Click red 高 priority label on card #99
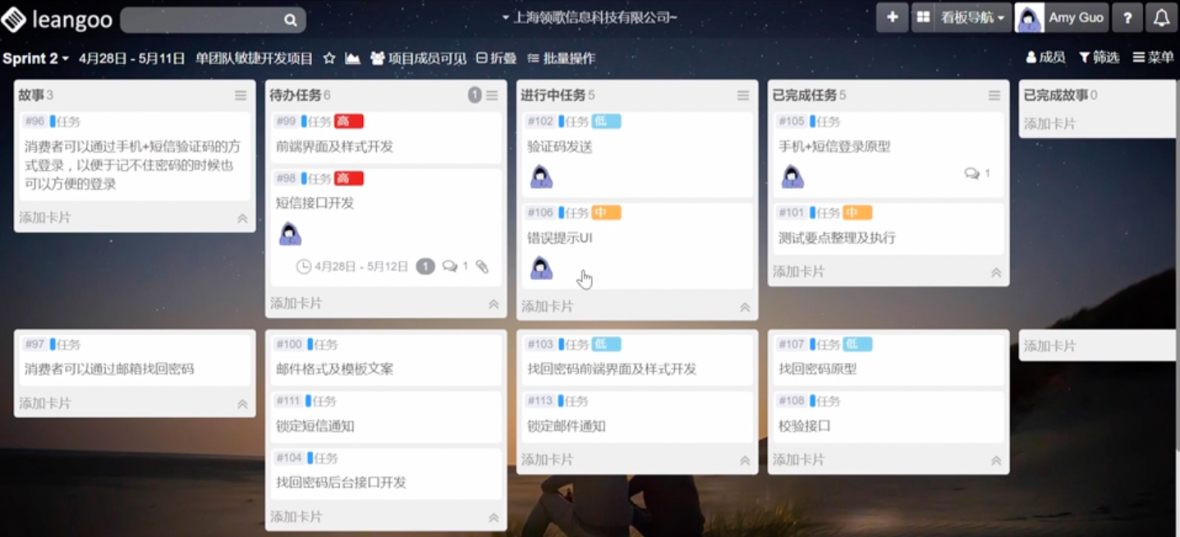This screenshot has width=1180, height=537. [x=348, y=122]
